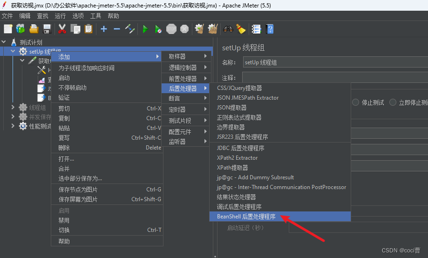Open Help with question mark icon
Viewport: 428px width, 258px height.
pyautogui.click(x=270, y=29)
